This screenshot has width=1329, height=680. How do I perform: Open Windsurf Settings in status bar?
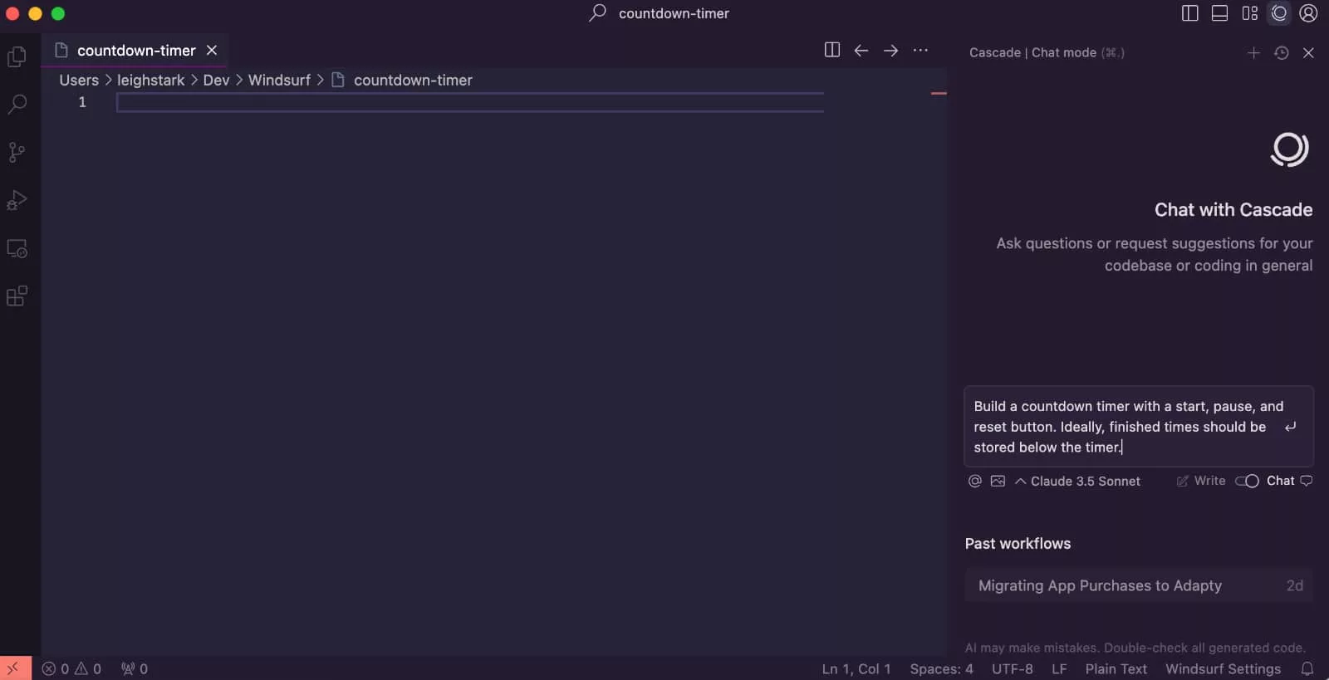(1223, 668)
